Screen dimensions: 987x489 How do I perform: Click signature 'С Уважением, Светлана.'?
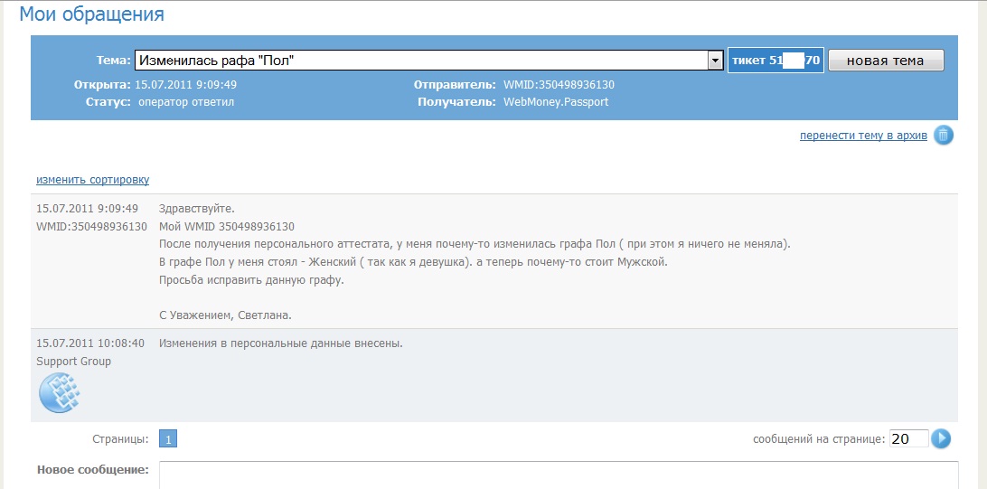tap(225, 316)
